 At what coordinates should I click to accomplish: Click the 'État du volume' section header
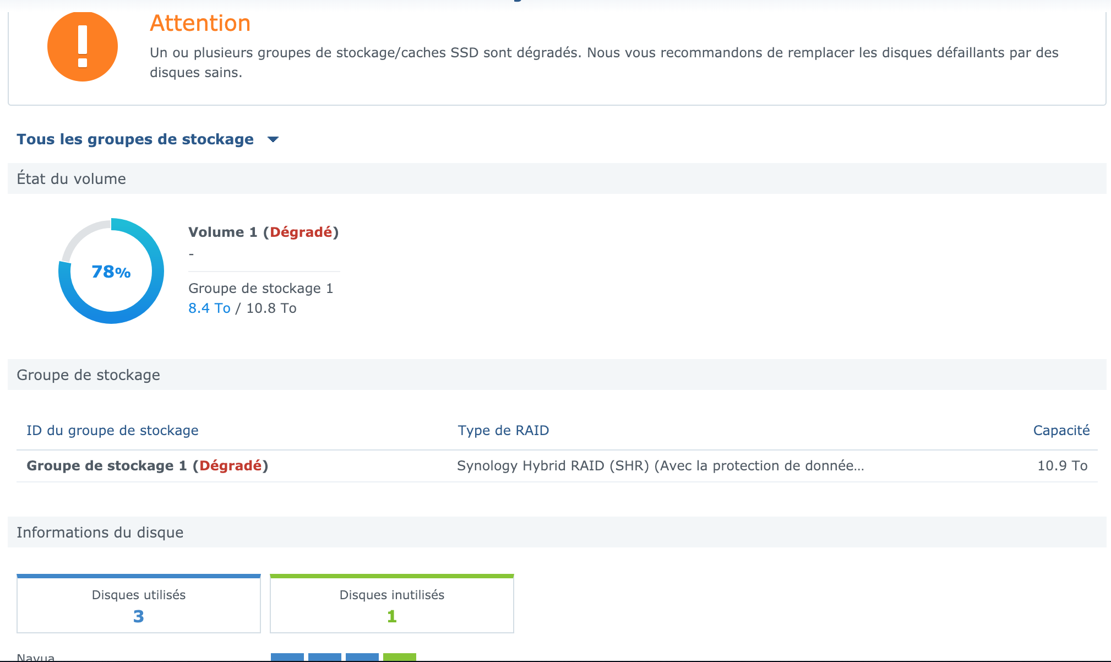click(72, 178)
